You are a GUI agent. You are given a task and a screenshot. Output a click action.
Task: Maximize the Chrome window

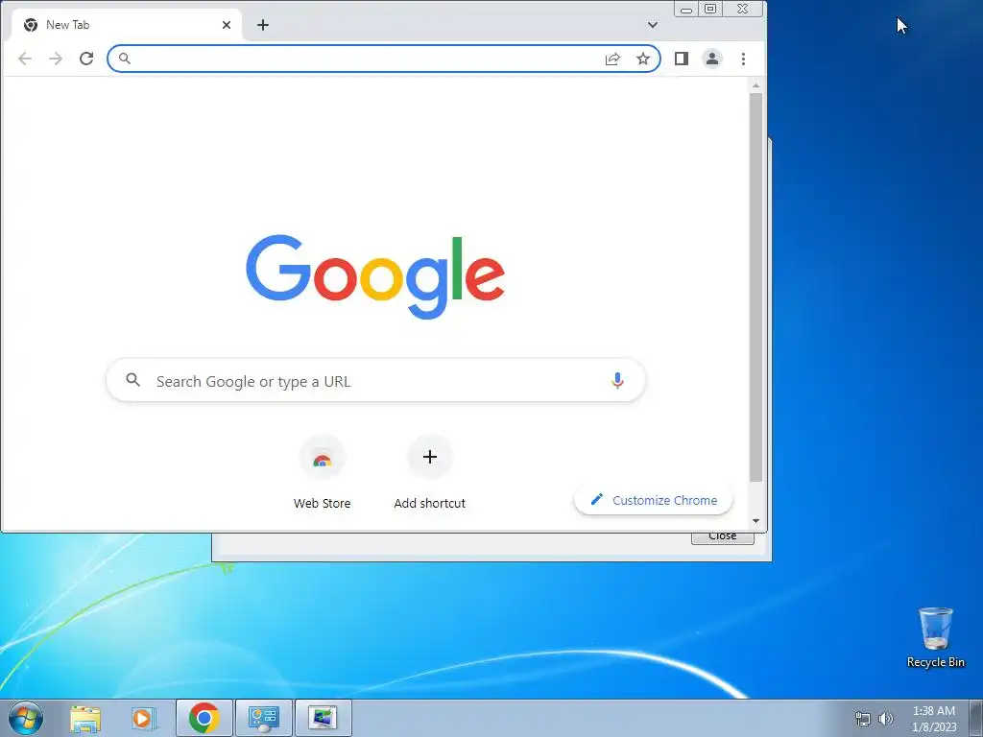[x=710, y=9]
